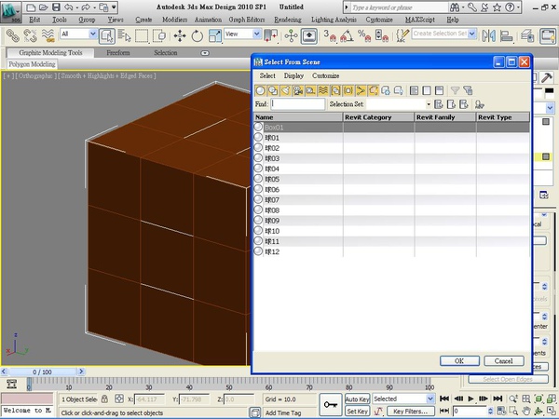
Task: Click Select None icon in dialog toolbar
Action: 427,90
